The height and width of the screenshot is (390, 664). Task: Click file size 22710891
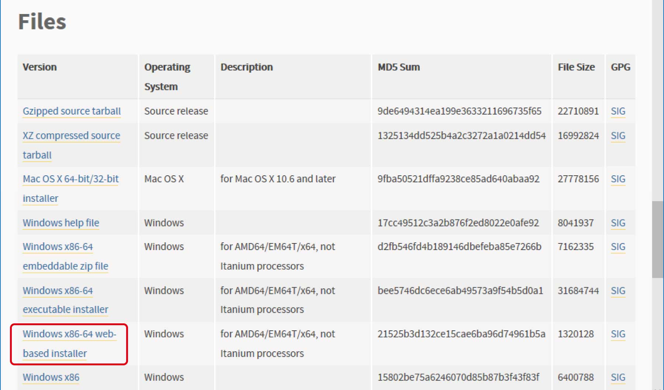click(578, 111)
